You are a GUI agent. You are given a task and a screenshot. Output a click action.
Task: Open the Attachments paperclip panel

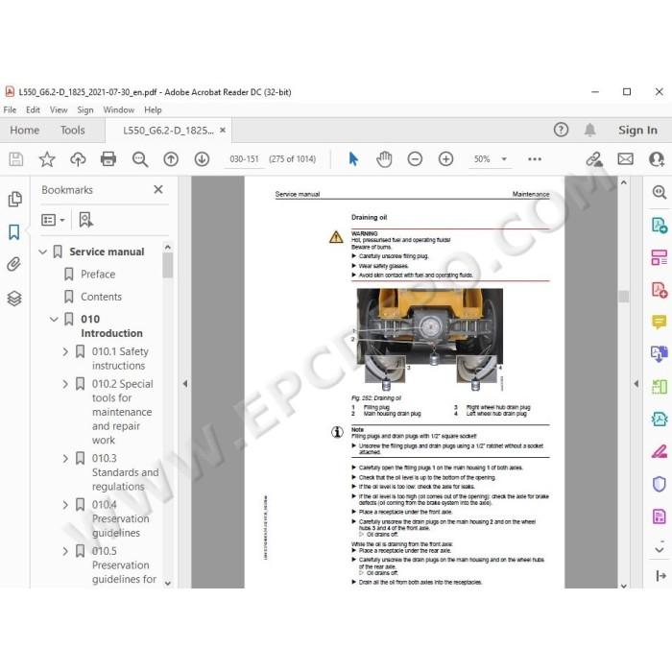point(13,264)
